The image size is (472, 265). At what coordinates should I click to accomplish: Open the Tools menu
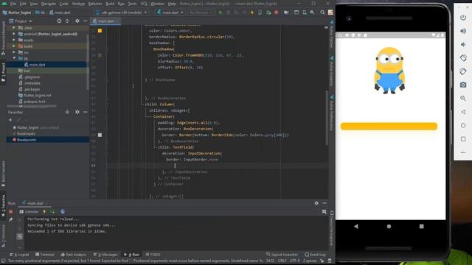(132, 4)
